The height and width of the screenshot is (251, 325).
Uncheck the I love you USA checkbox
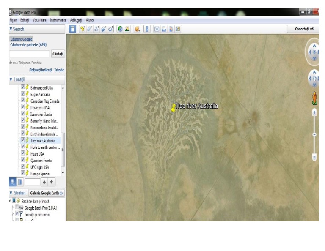tap(23, 107)
